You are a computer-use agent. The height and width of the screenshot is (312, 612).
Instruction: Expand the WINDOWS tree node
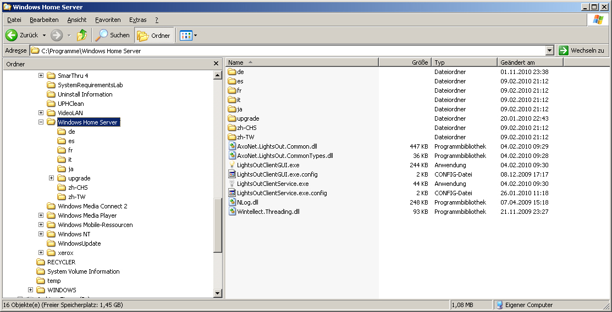pyautogui.click(x=30, y=290)
